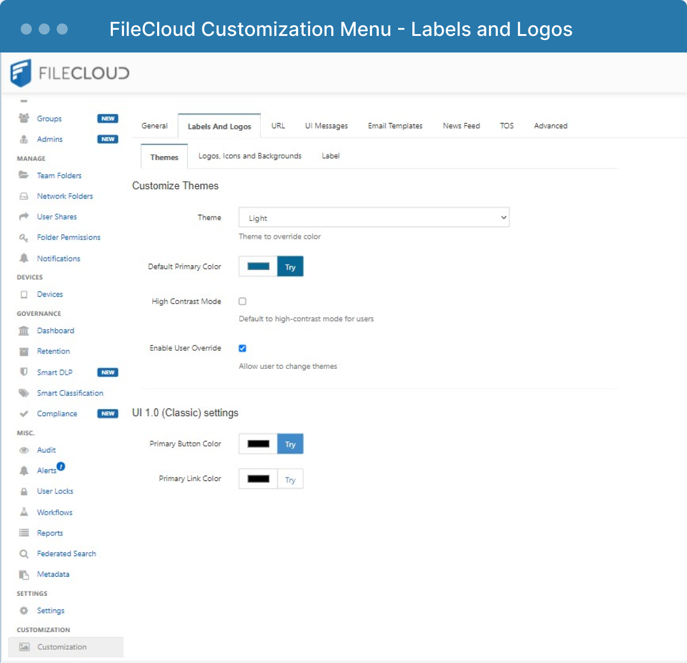Open the User Shares page
Viewport: 687px width, 663px height.
coord(57,216)
